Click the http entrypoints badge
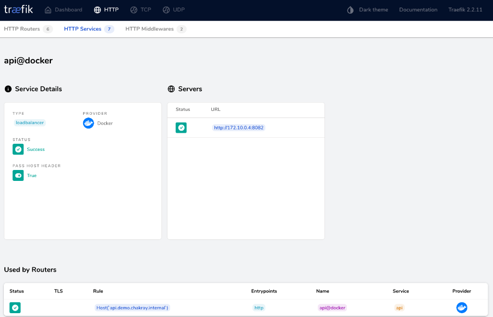Viewport: 493px width, 317px height. point(258,308)
